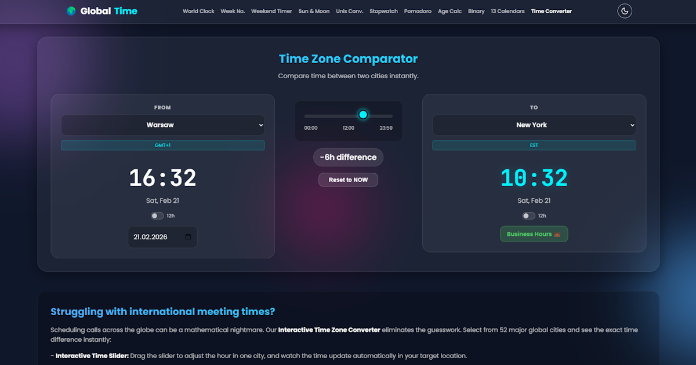Viewport: 696px width, 365px height.
Task: Open the Pomodoro page
Action: tap(418, 11)
